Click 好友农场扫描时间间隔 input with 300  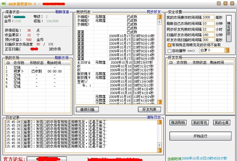click(x=209, y=40)
